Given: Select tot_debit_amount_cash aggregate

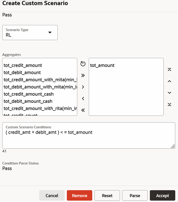Looking at the screenshot, I should pyautogui.click(x=28, y=101).
